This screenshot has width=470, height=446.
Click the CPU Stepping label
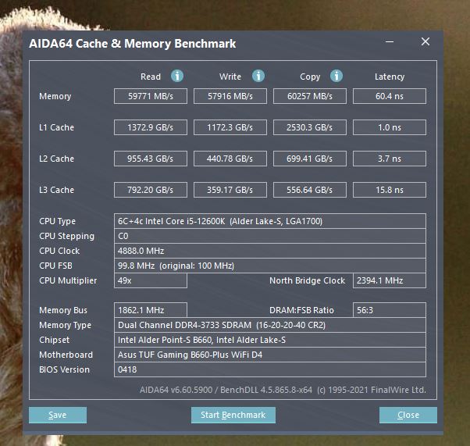click(x=66, y=237)
